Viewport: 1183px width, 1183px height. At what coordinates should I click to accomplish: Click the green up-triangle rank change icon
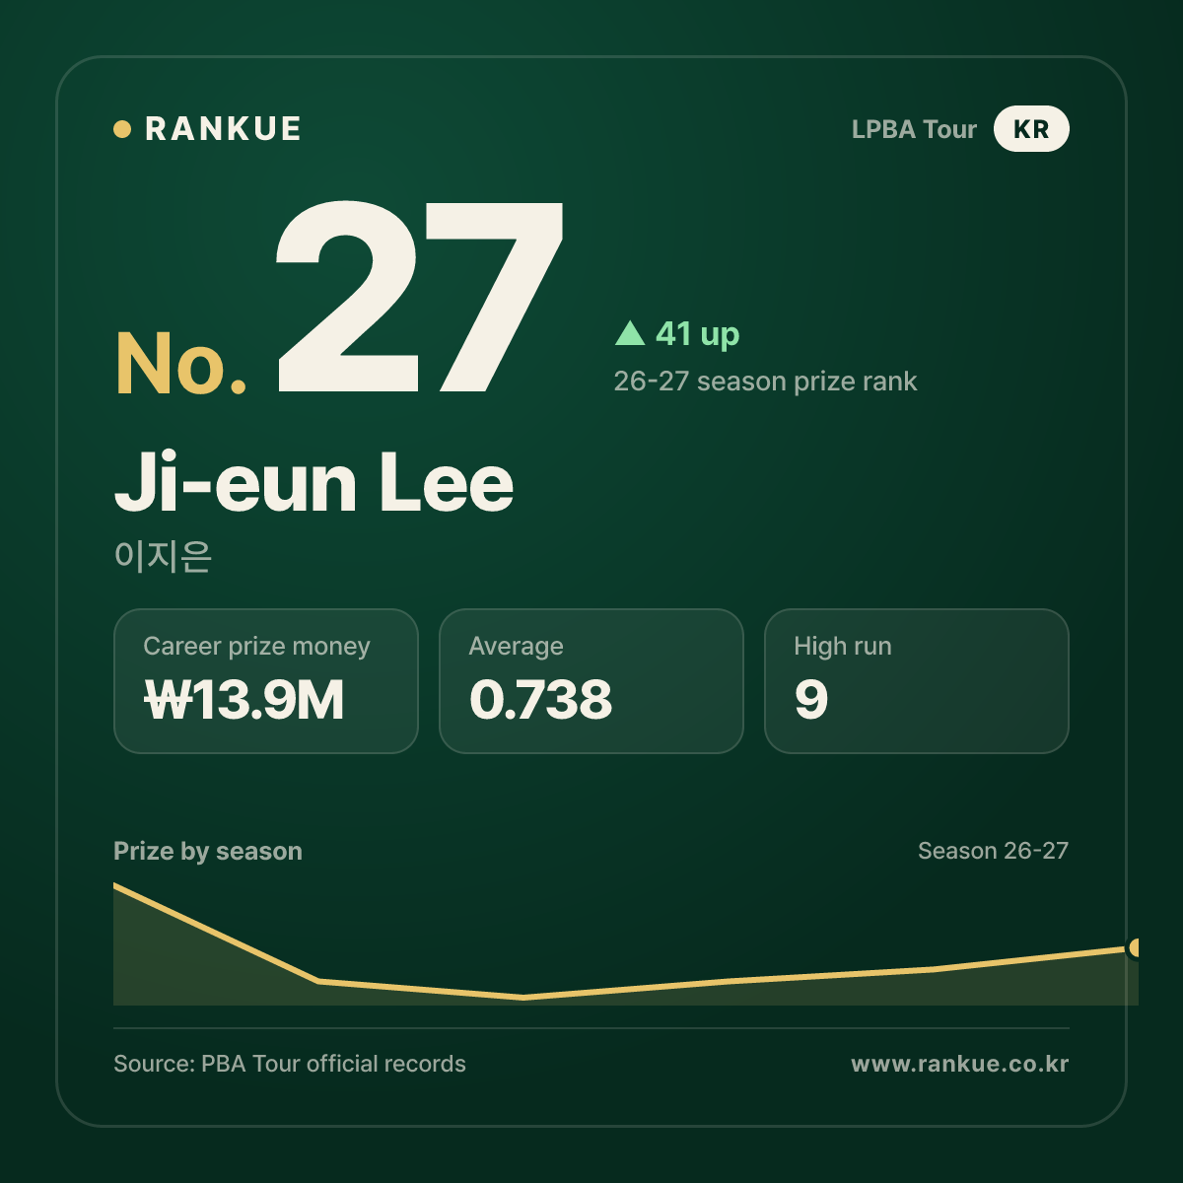tap(630, 333)
